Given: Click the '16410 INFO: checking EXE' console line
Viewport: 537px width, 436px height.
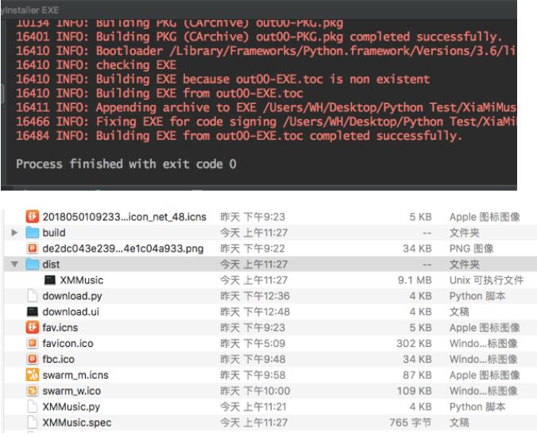Looking at the screenshot, I should (96, 65).
